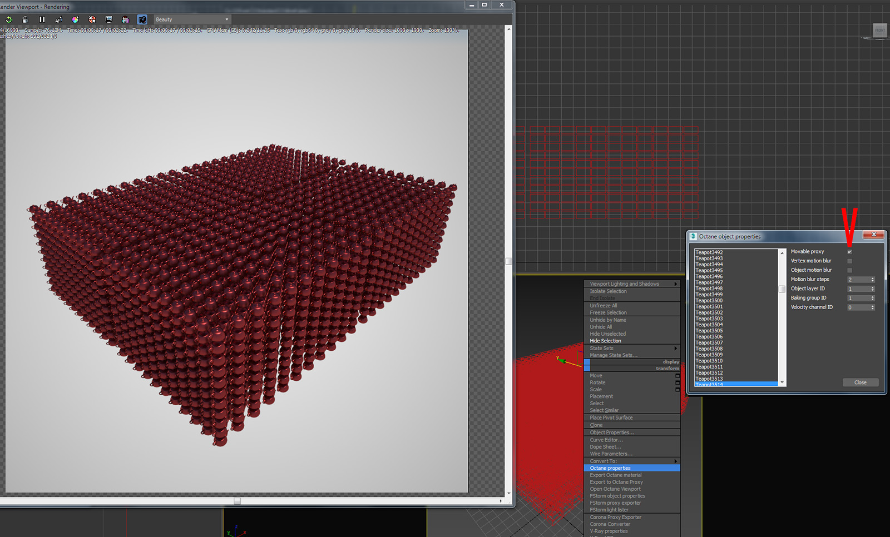Image resolution: width=890 pixels, height=537 pixels.
Task: Click the object list scroll-down arrow
Action: click(782, 382)
